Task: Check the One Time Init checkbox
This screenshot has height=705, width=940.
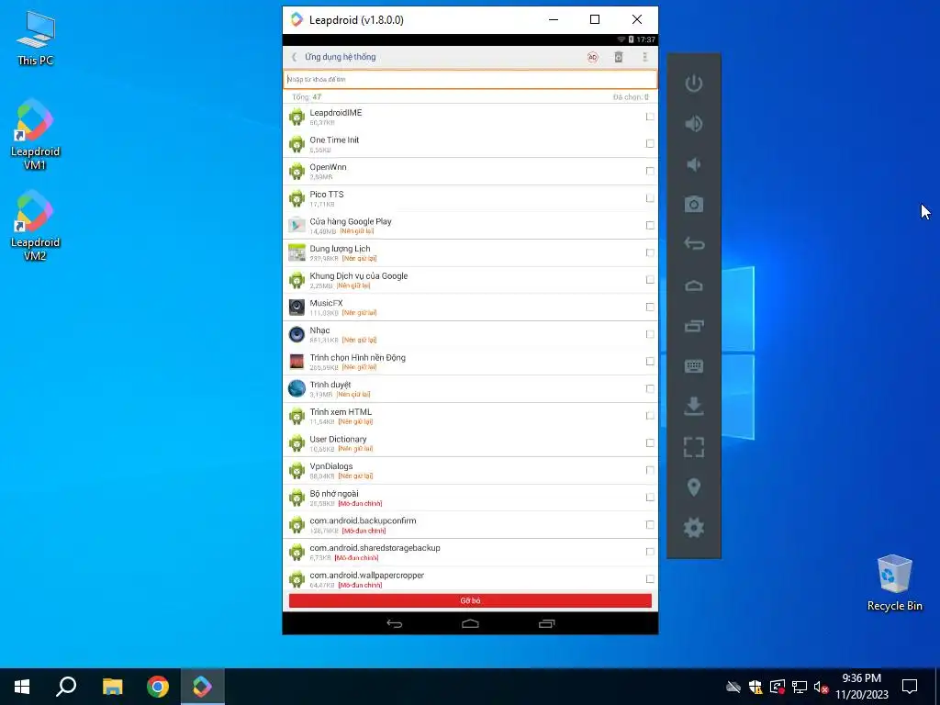Action: [650, 143]
